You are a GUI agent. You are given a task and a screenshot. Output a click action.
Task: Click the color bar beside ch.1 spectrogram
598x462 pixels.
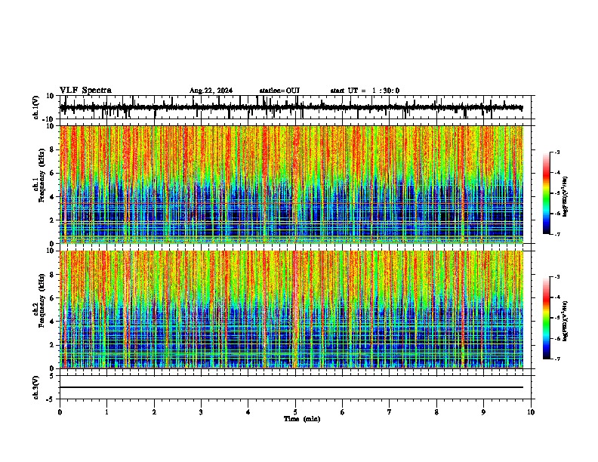pyautogui.click(x=547, y=193)
